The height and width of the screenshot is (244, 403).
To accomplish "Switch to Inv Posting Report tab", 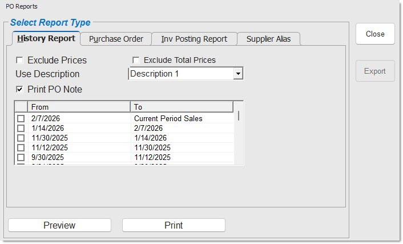I will 194,39.
